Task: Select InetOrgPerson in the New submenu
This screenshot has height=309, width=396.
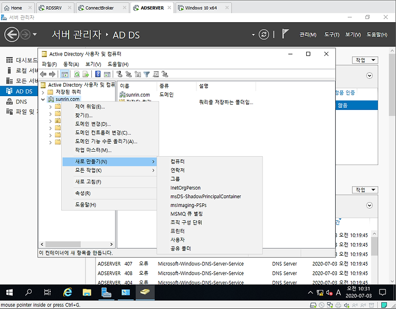Action: [x=210, y=188]
